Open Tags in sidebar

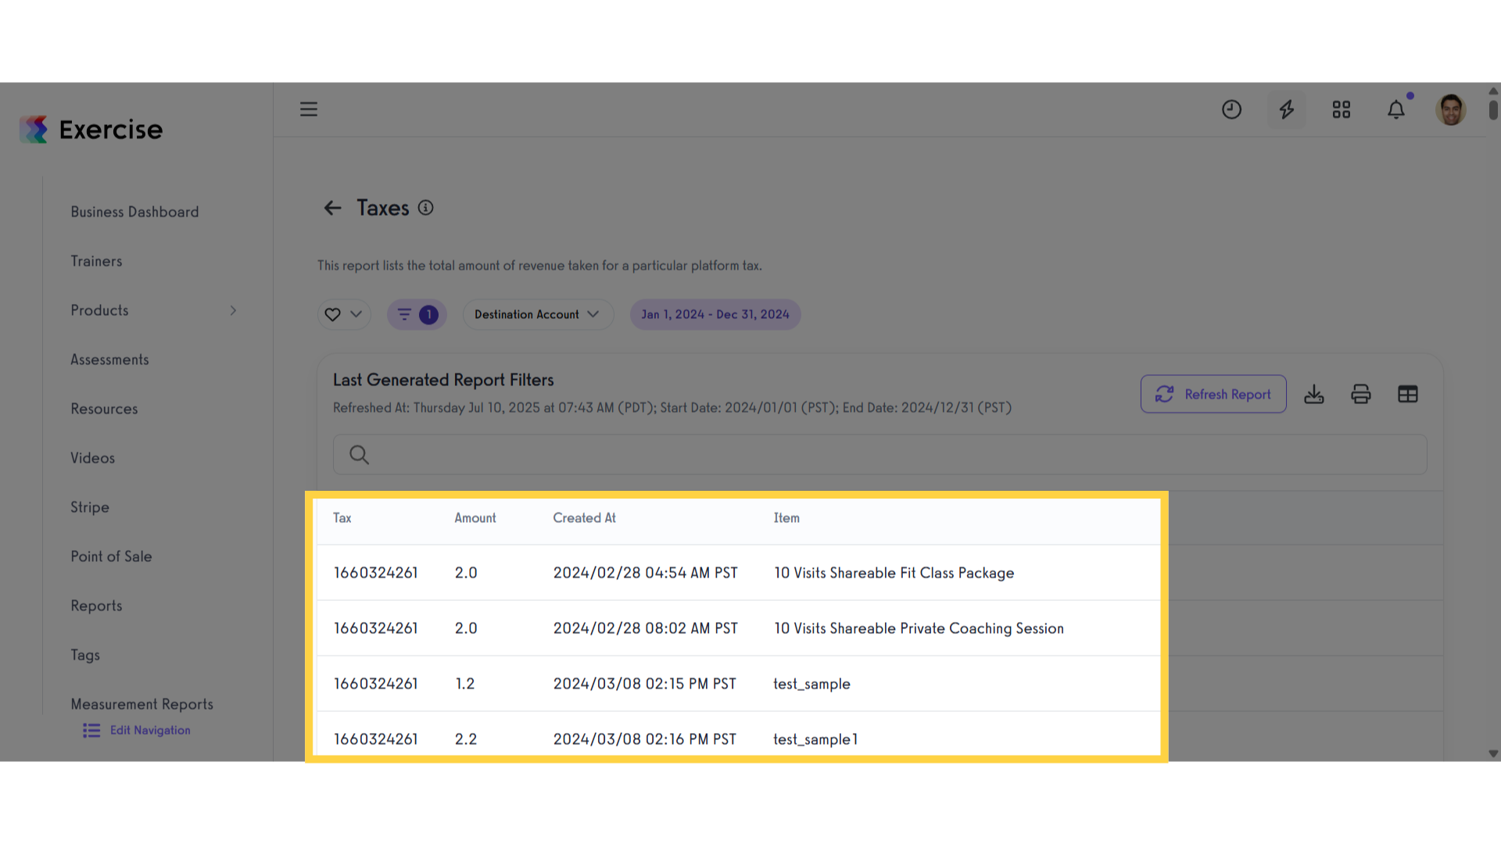(85, 655)
